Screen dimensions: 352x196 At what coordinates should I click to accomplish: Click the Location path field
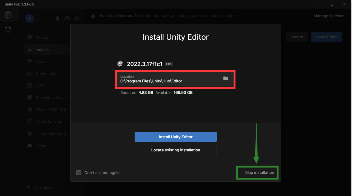[x=175, y=80]
